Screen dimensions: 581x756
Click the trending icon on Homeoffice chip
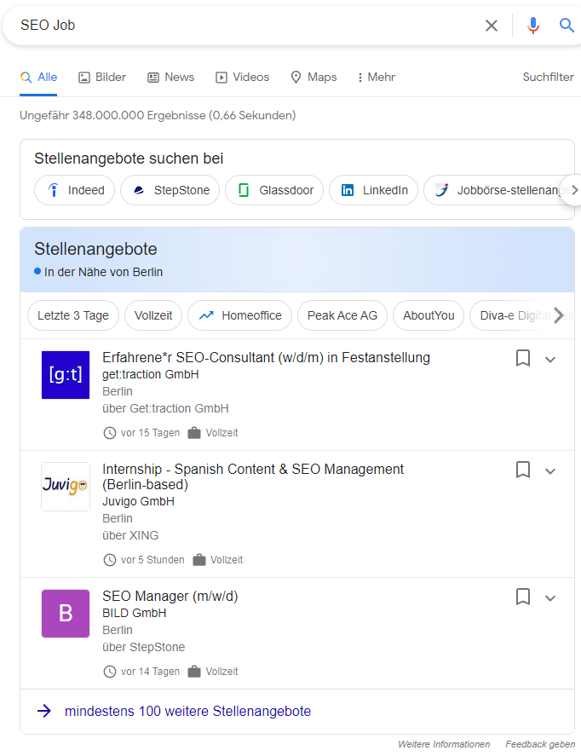coord(206,315)
